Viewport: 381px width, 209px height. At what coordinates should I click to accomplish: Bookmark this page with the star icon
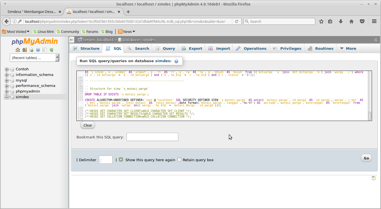[x=321, y=21]
